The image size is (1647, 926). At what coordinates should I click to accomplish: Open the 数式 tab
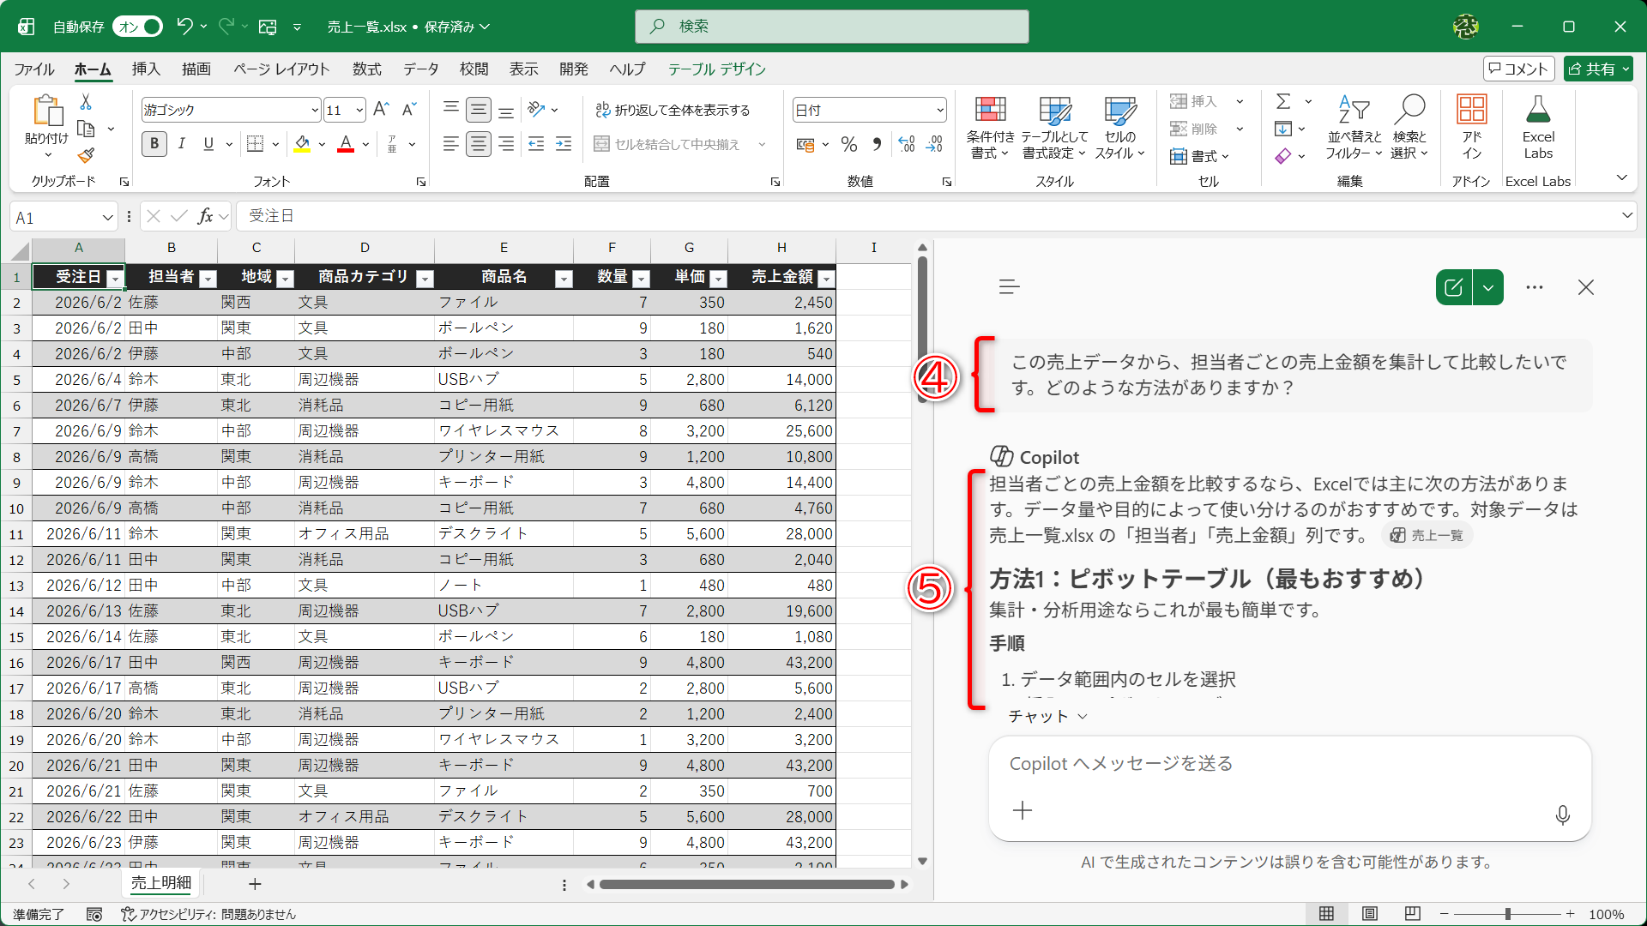tap(367, 69)
